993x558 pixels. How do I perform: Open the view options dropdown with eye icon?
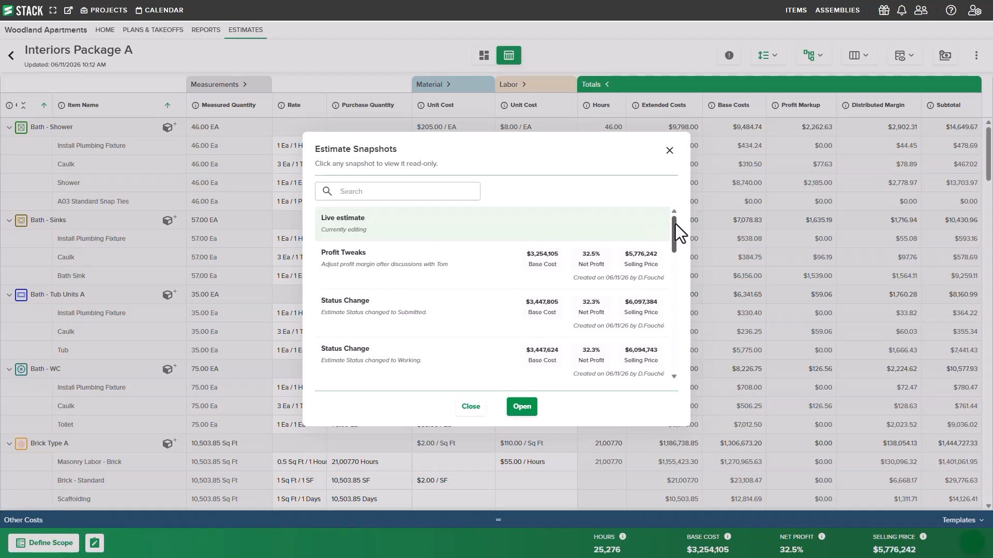click(x=904, y=55)
